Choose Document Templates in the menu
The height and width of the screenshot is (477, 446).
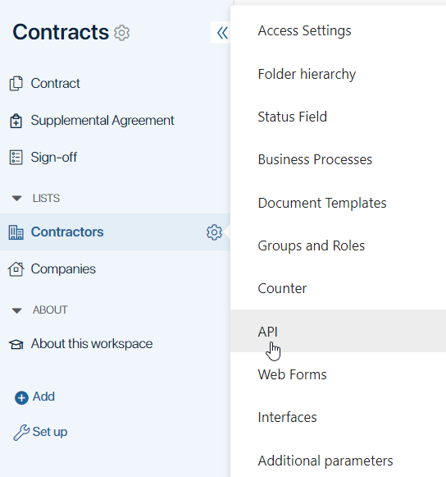pos(338,203)
